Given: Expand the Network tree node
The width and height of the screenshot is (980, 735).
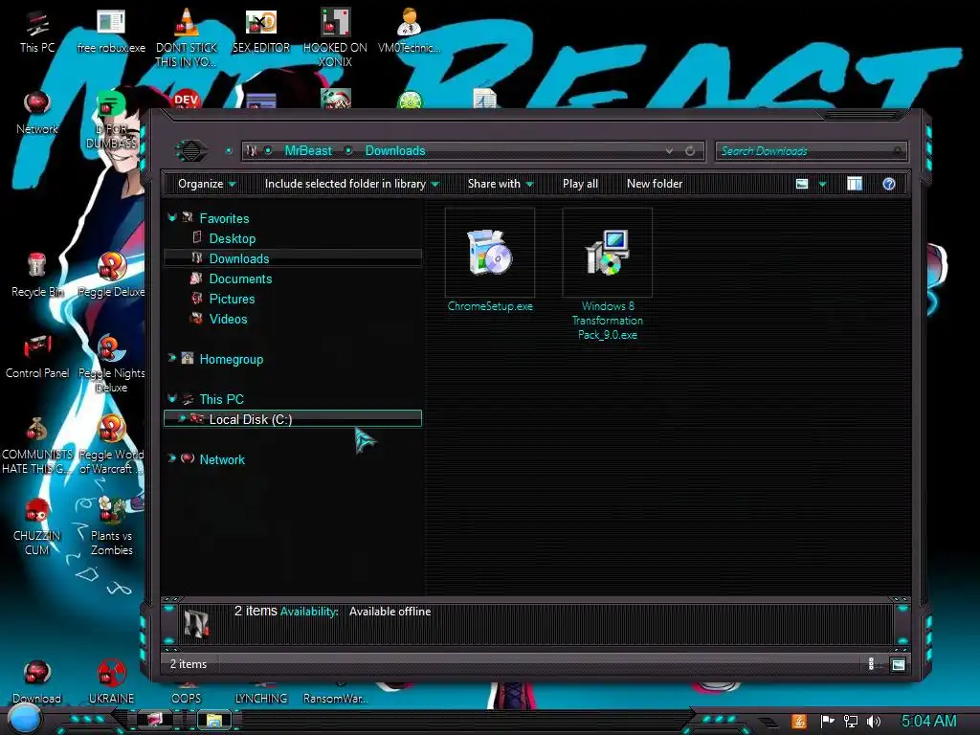Looking at the screenshot, I should click(172, 458).
